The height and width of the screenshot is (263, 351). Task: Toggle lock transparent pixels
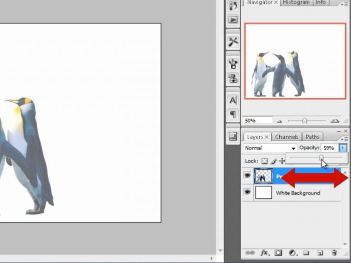[x=265, y=161]
